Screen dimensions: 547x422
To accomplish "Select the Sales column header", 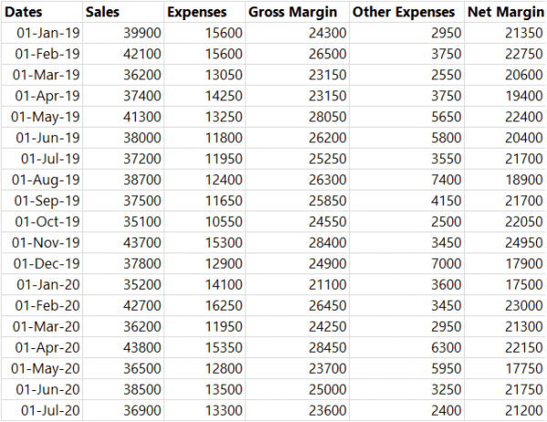I will 123,12.
